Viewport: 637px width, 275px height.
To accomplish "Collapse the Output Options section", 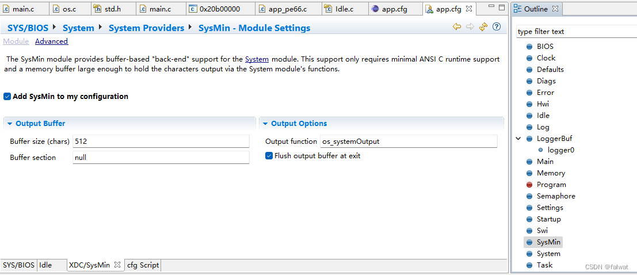I will pos(265,124).
